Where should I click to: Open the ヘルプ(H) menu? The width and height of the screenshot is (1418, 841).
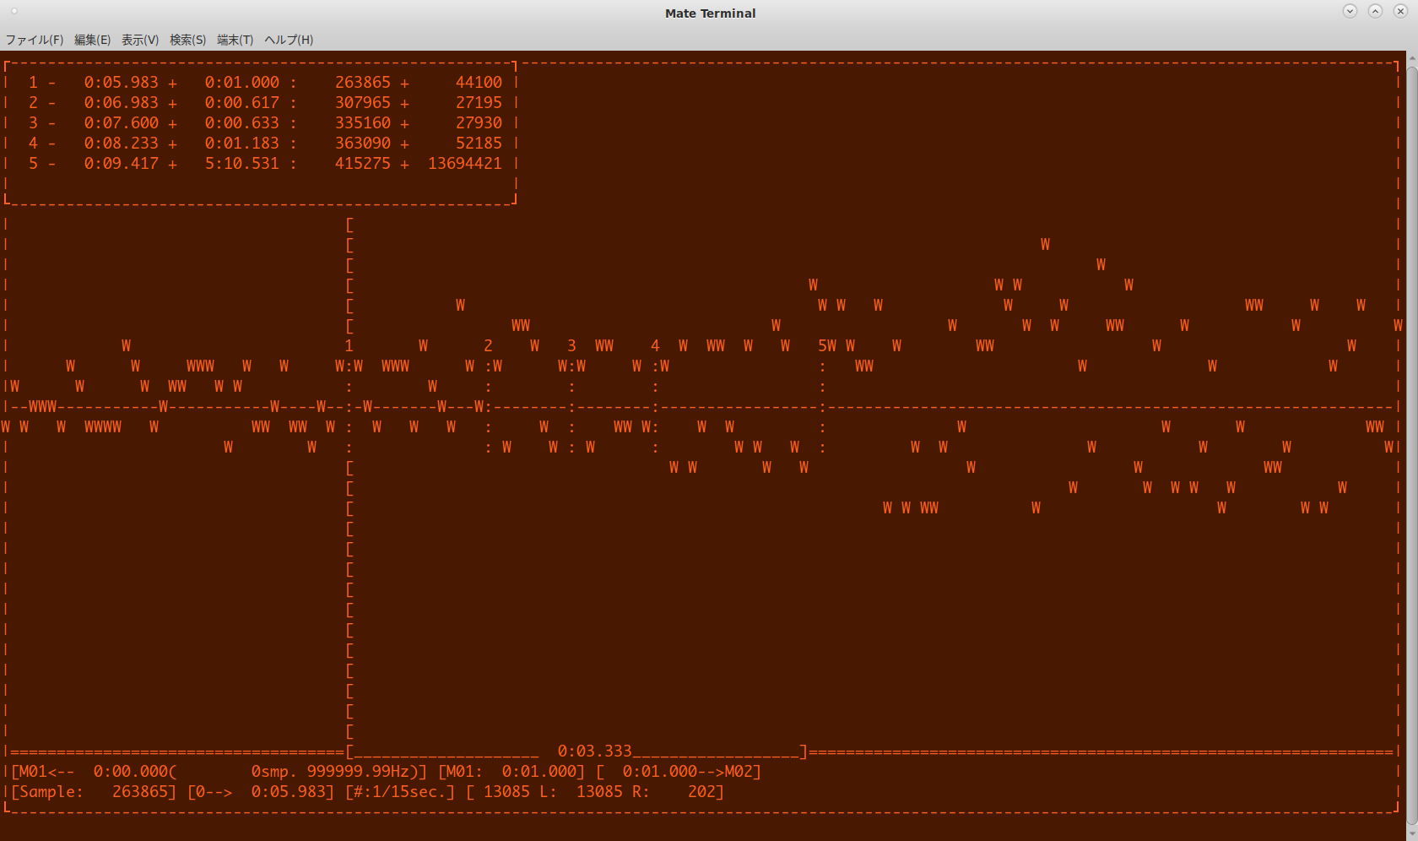coord(289,40)
